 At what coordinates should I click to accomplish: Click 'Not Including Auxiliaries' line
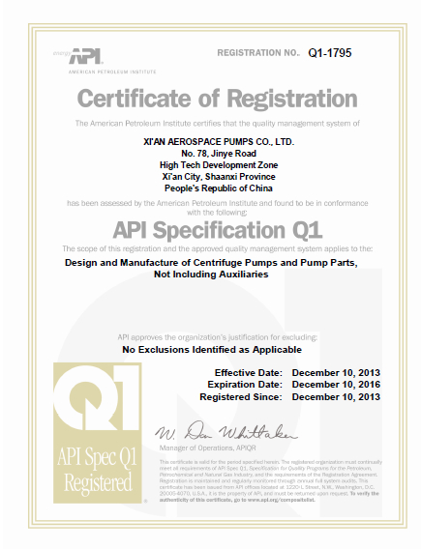click(211, 274)
